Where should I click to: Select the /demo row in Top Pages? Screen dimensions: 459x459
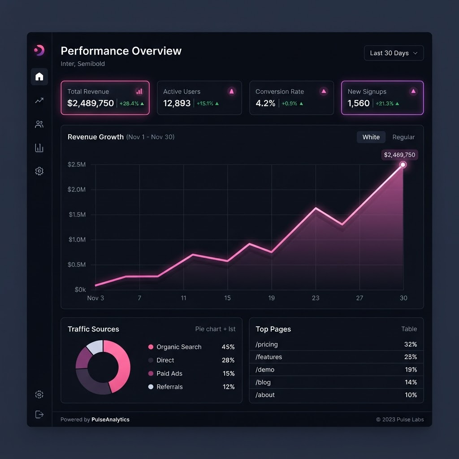pyautogui.click(x=336, y=369)
